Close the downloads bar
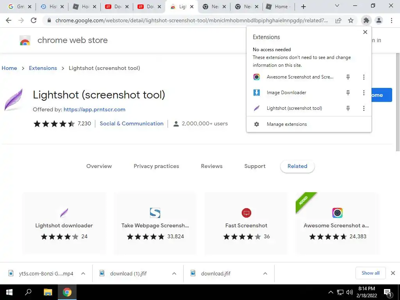This screenshot has height=300, width=400. 393,273
